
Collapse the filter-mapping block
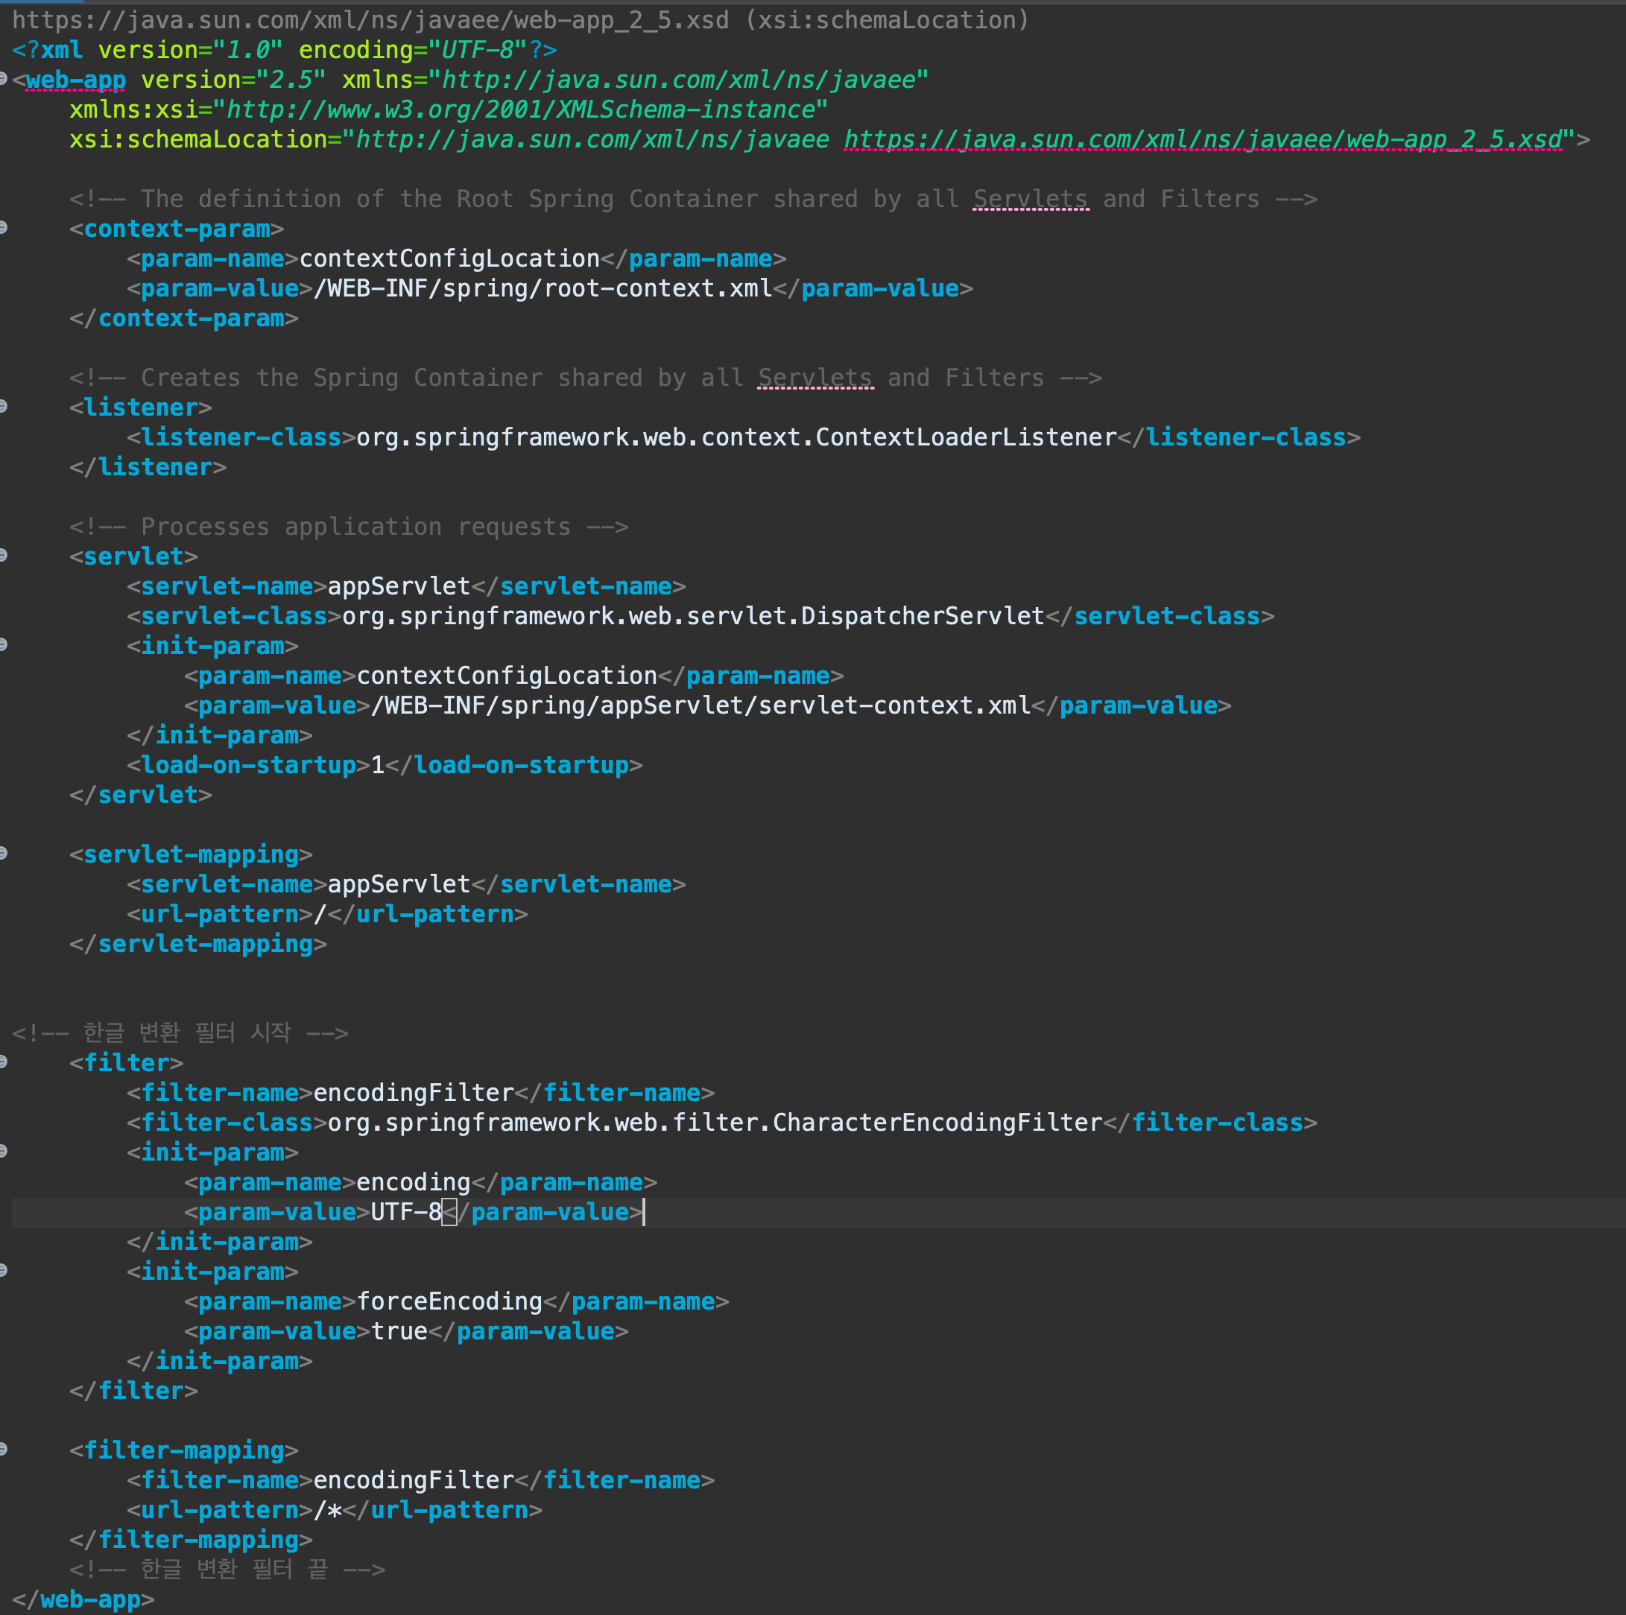point(4,1448)
